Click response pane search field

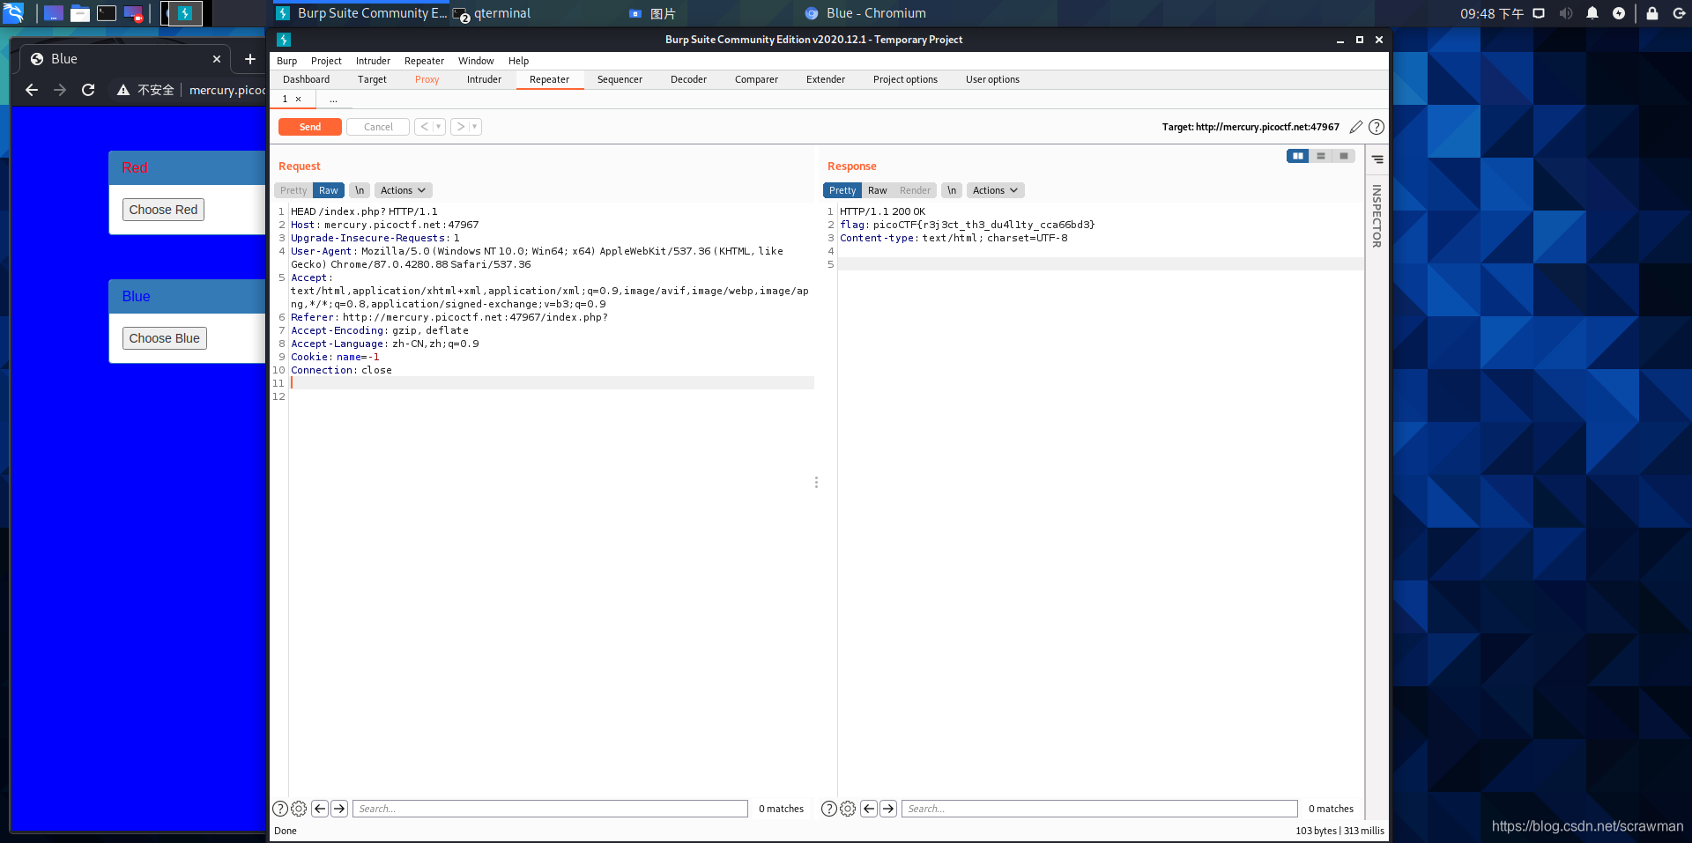click(1100, 809)
